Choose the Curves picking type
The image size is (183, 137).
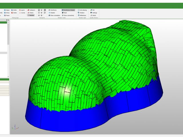click(22, 13)
